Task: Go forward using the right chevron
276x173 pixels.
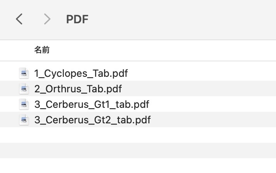Action: point(47,19)
